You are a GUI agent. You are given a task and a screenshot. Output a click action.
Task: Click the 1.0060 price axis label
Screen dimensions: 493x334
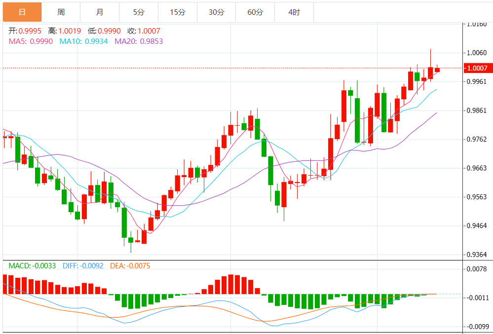477,53
